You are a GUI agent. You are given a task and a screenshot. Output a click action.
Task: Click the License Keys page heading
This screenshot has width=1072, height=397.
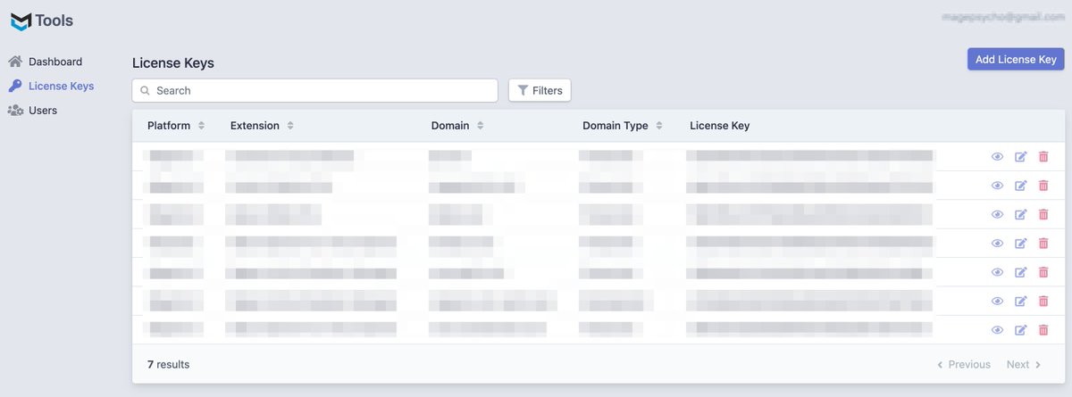[173, 63]
